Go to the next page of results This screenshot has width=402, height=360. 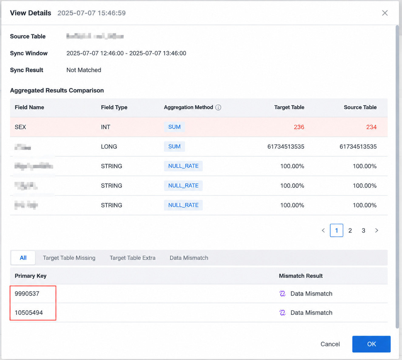pyautogui.click(x=377, y=230)
